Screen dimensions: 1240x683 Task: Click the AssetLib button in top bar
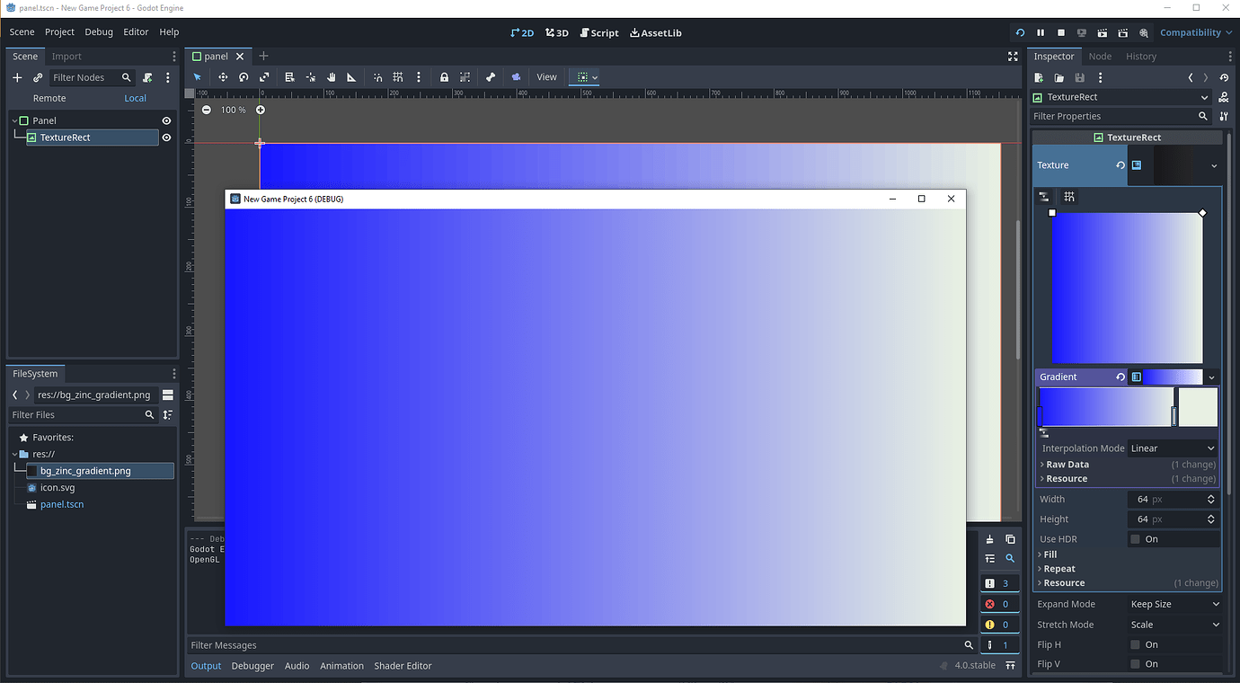coord(655,32)
